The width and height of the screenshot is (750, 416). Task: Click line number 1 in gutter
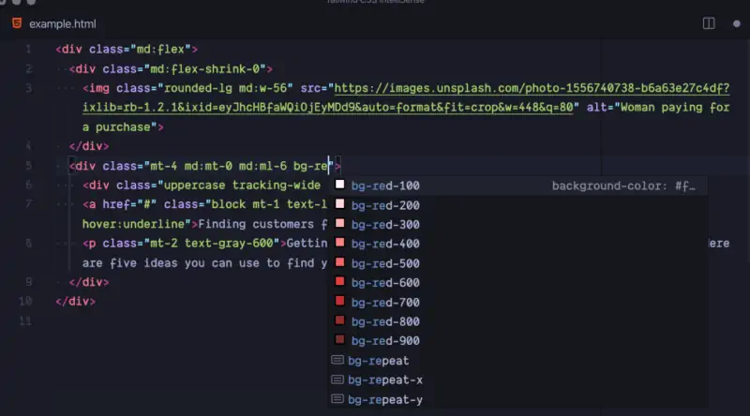28,50
